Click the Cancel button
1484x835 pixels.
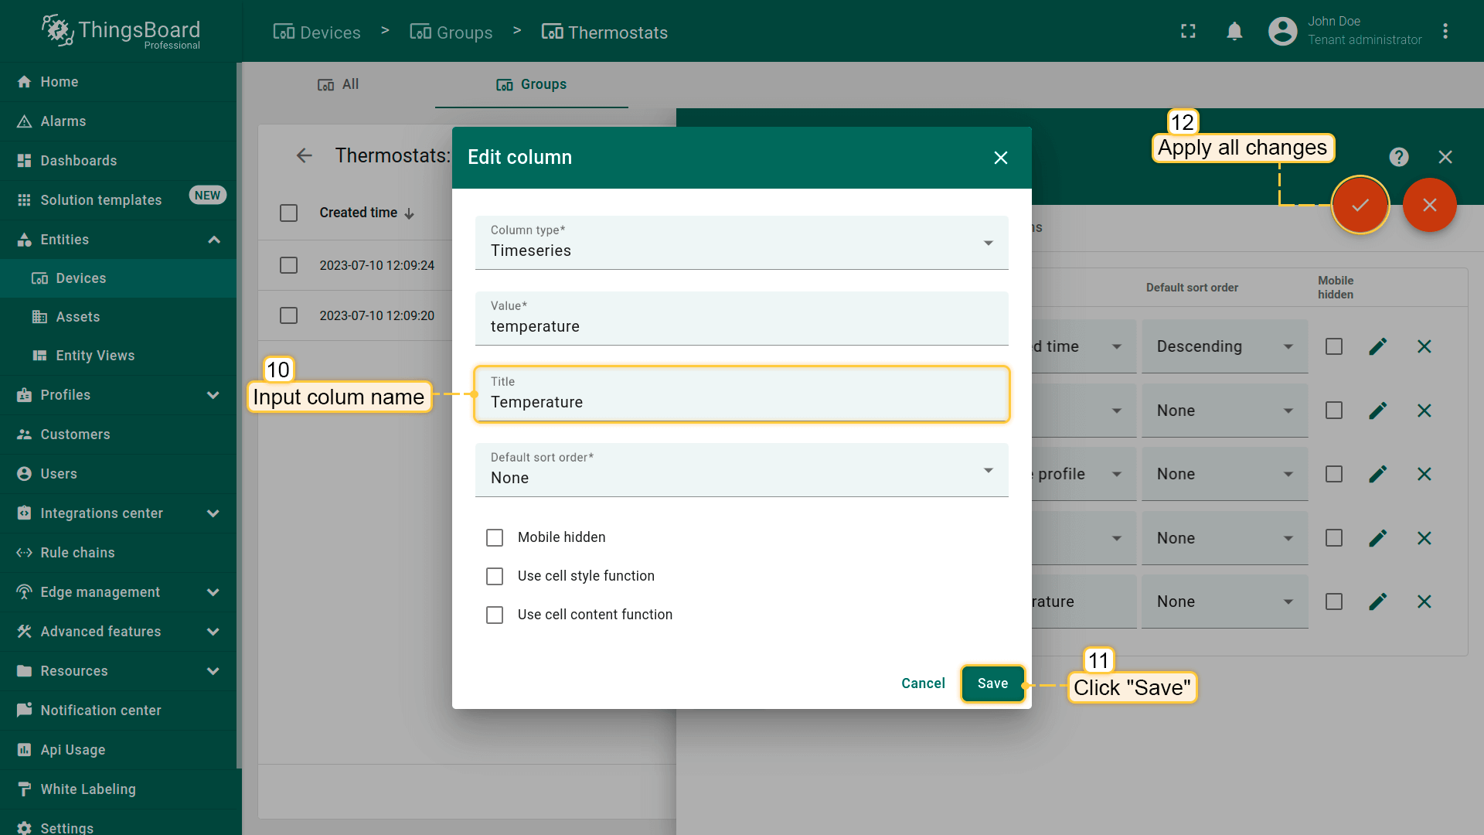(x=923, y=683)
